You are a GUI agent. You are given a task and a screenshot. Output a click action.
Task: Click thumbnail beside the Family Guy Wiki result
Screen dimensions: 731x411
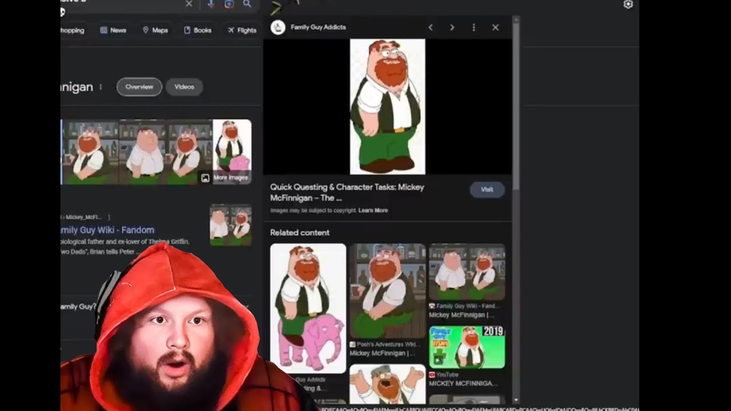(230, 225)
